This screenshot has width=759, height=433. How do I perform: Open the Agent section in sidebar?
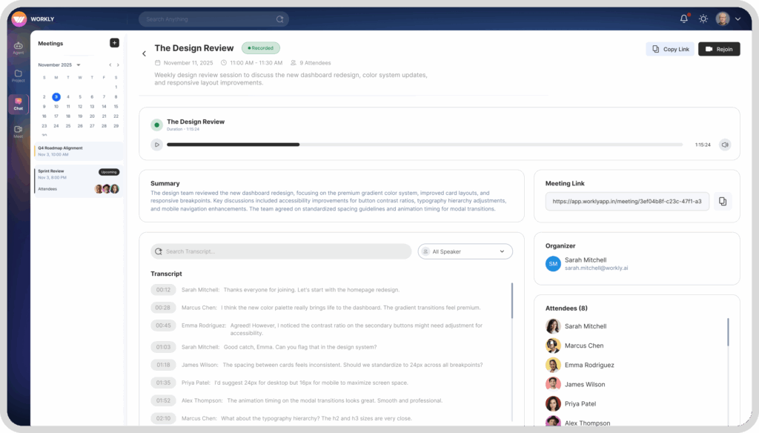[19, 48]
